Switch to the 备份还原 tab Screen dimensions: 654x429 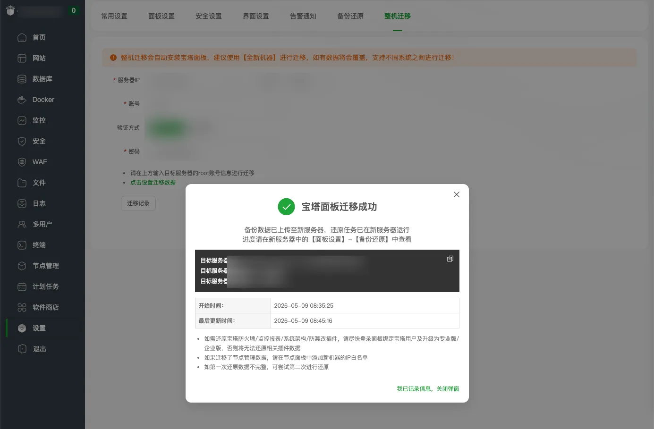pyautogui.click(x=350, y=16)
